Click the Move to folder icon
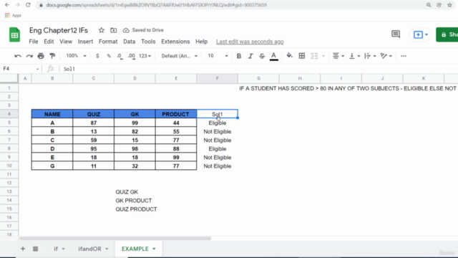This screenshot has height=258, width=458. tap(113, 30)
